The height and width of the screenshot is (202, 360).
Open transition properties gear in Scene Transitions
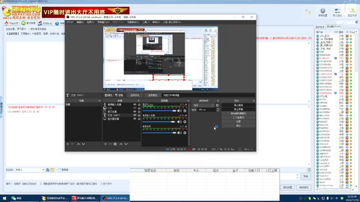tap(217, 105)
